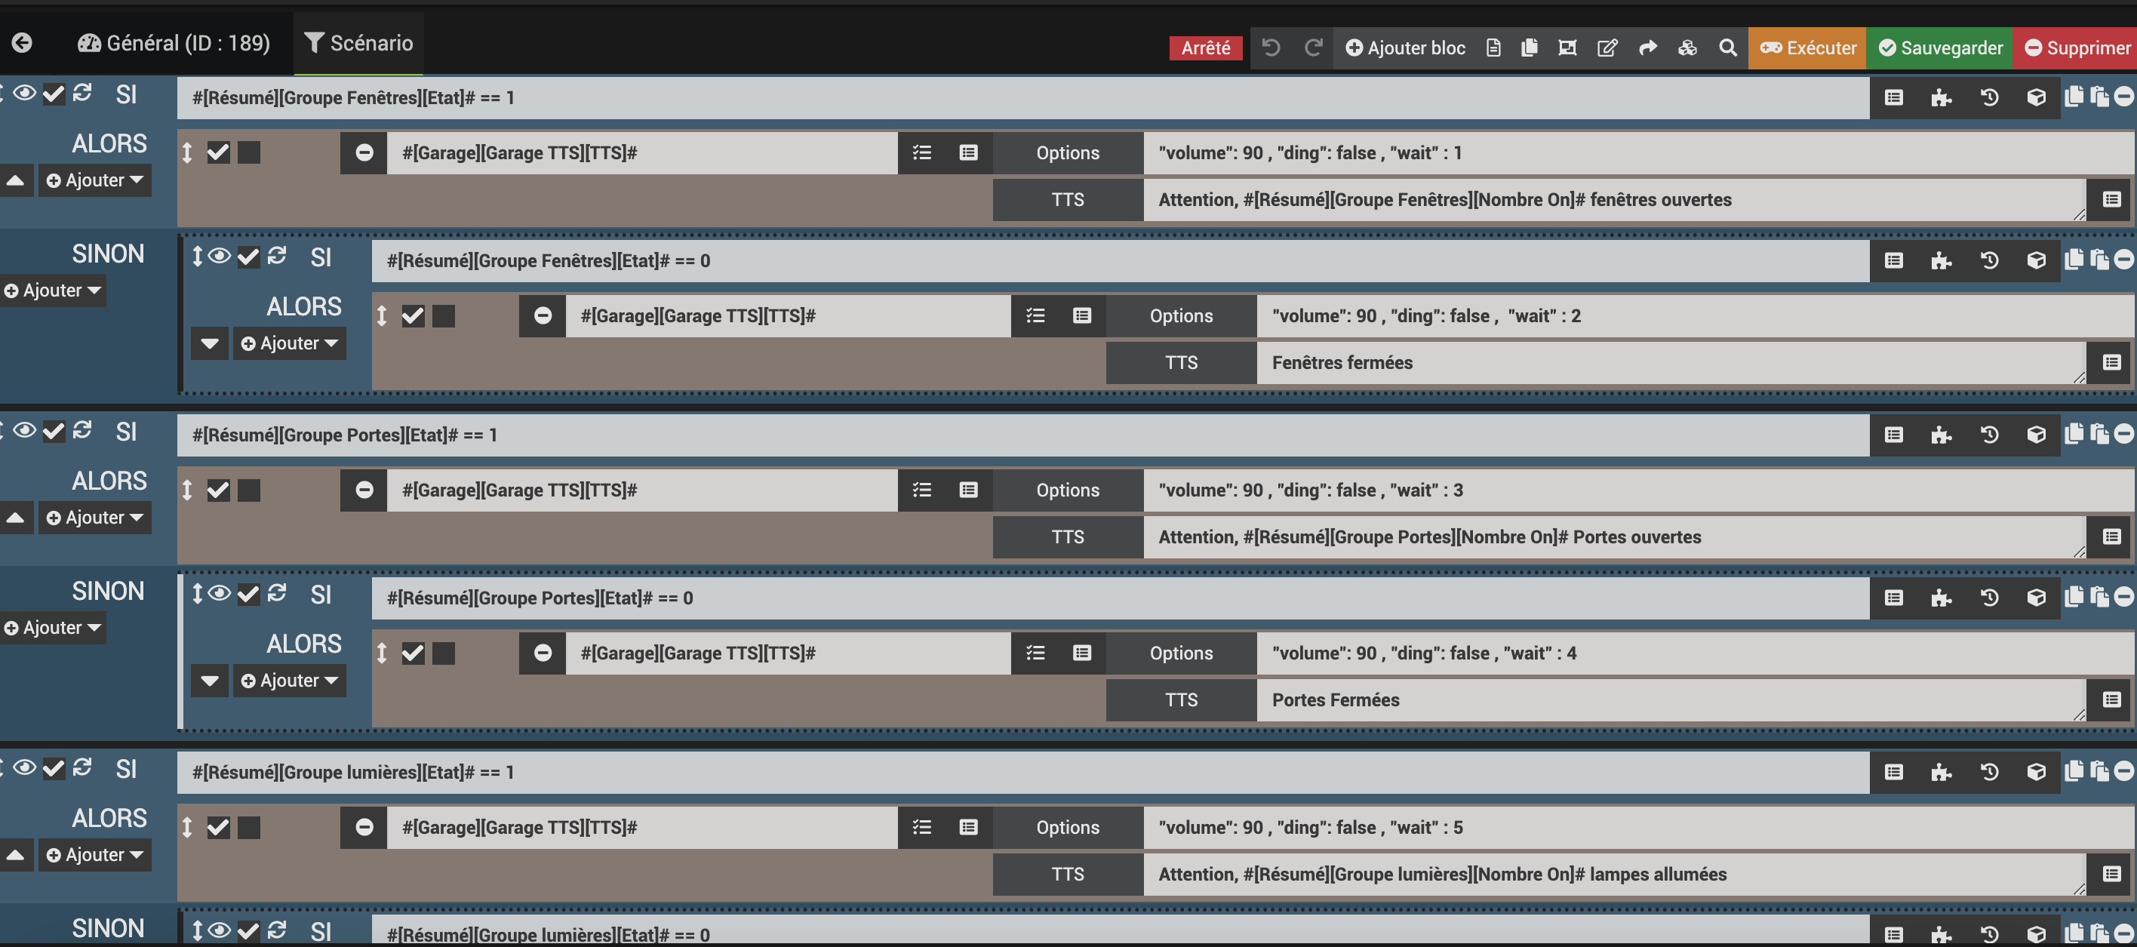
Task: Open the Général (ID : 189) tab
Action: 174,43
